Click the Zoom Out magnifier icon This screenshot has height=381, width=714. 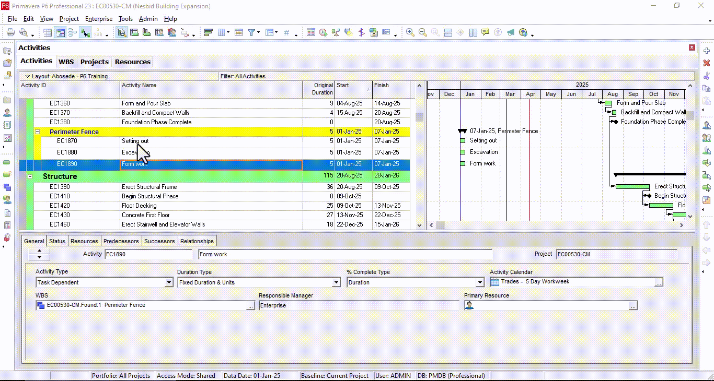click(423, 32)
